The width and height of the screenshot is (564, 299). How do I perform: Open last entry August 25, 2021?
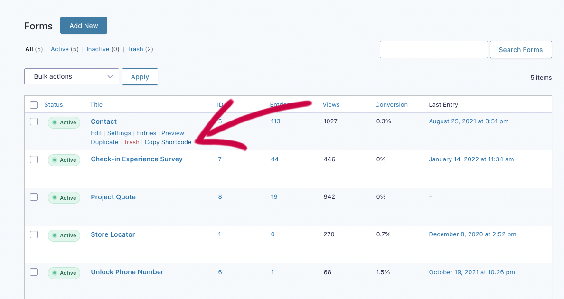point(469,121)
